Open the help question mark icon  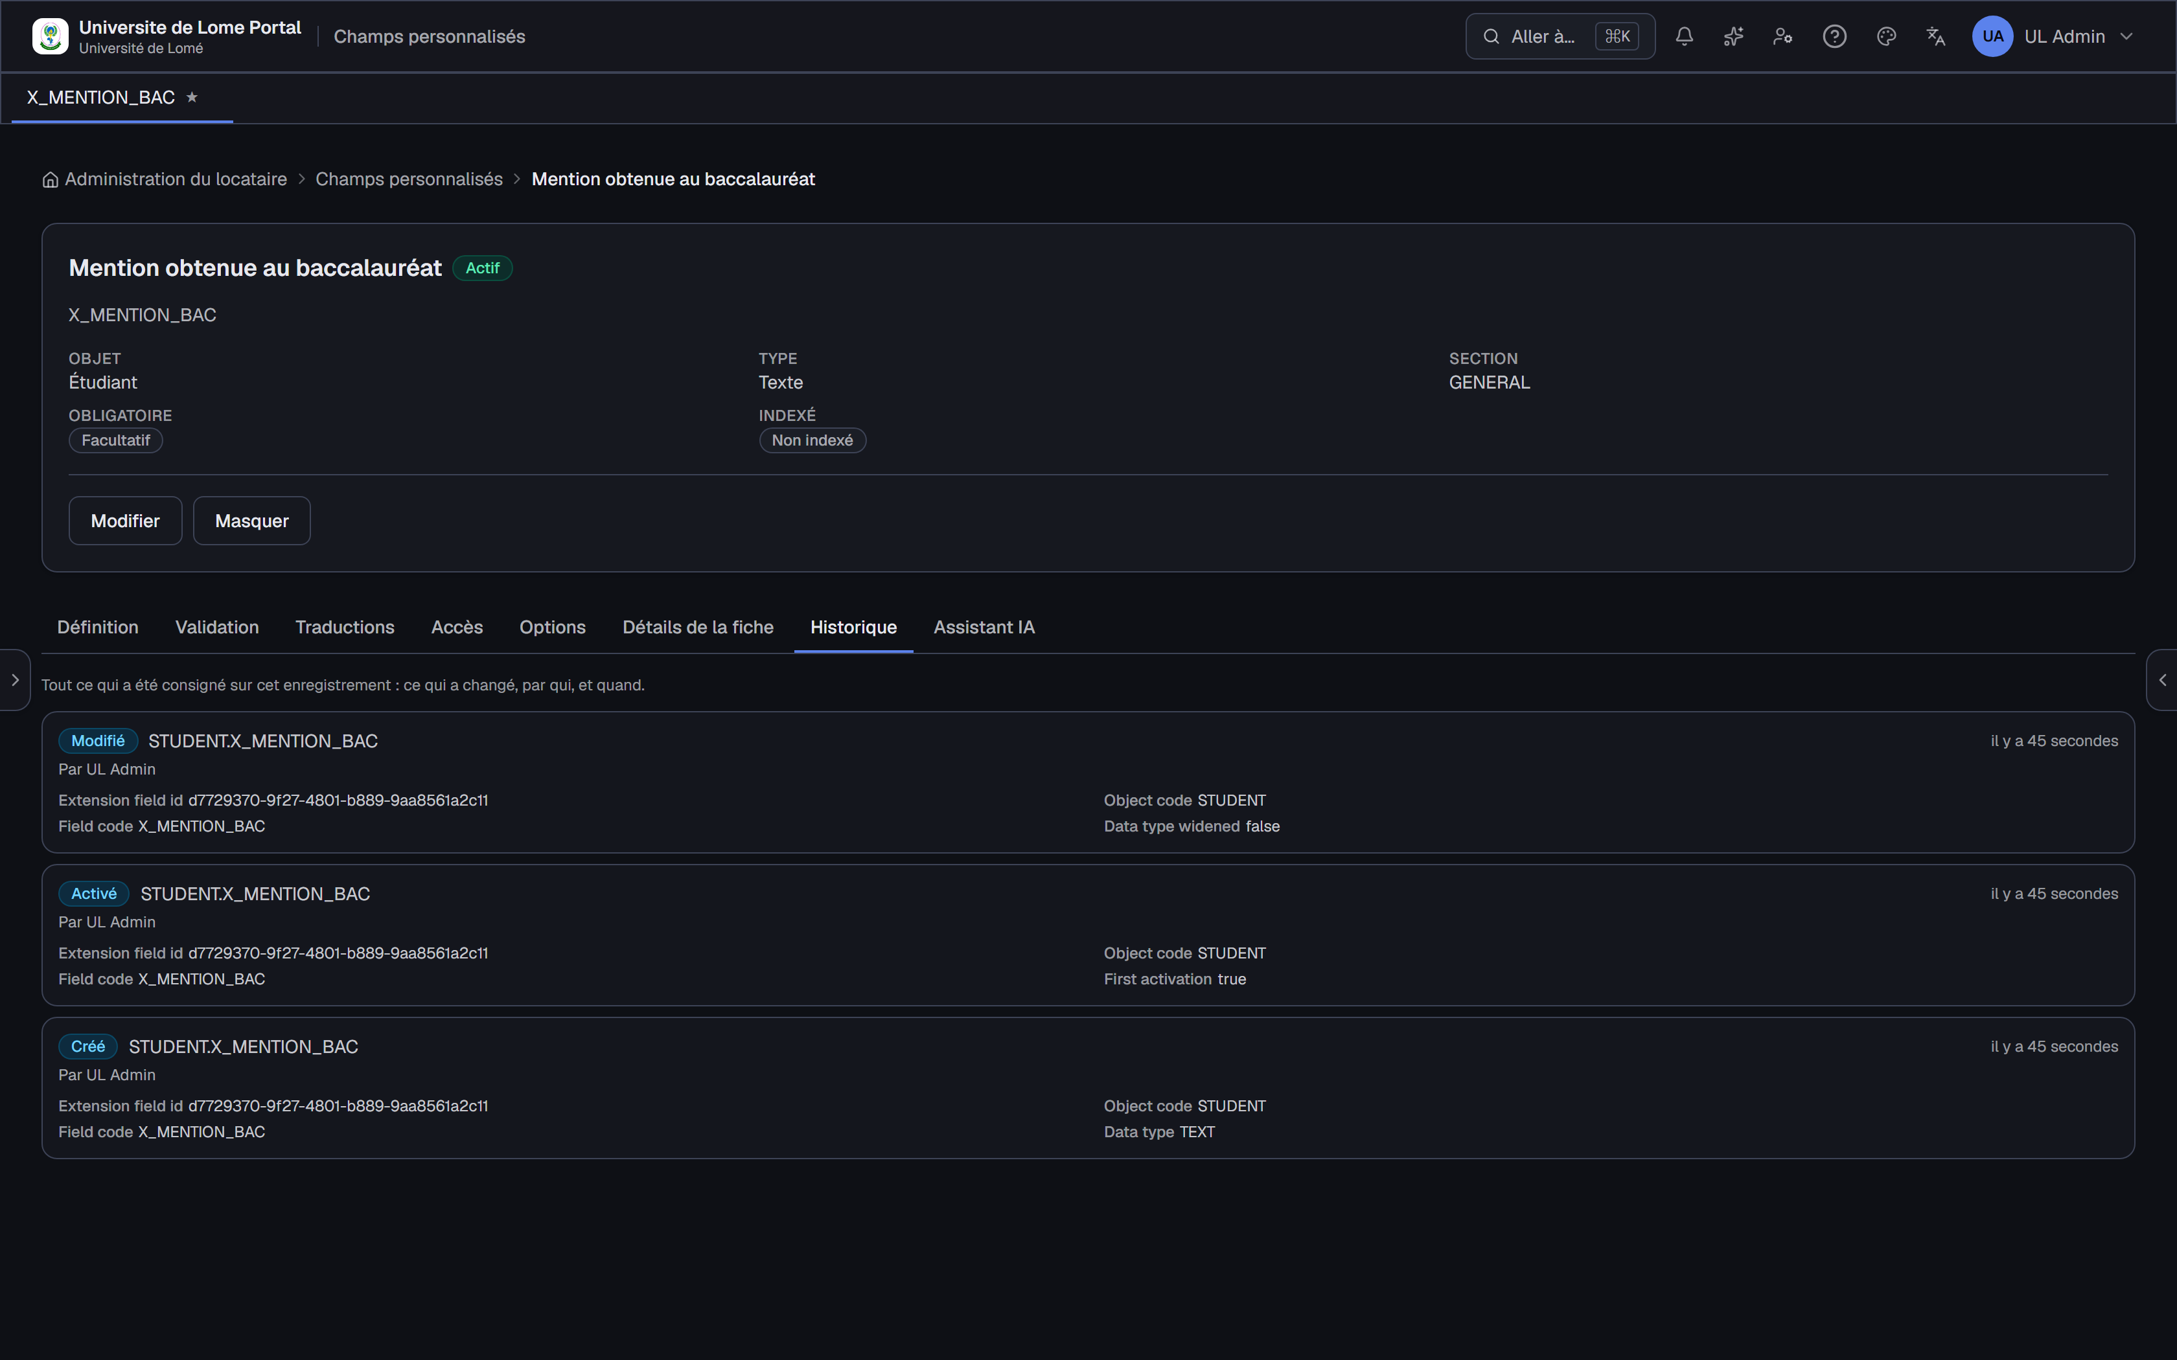click(x=1834, y=36)
